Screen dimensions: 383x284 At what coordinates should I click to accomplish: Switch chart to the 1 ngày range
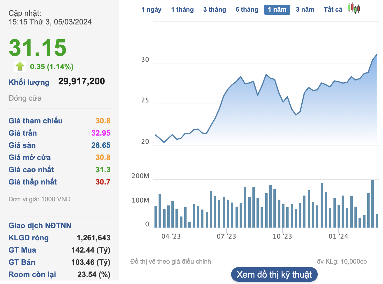151,10
